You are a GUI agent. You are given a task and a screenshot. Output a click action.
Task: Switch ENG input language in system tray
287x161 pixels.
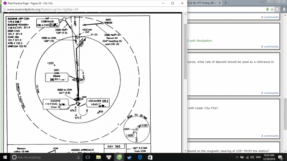click(259, 157)
